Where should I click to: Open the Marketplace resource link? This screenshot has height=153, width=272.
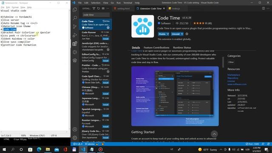tap(234, 75)
